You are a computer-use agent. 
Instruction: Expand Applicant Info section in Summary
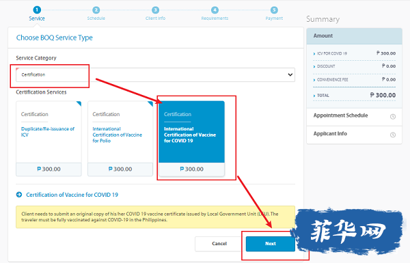click(x=354, y=135)
